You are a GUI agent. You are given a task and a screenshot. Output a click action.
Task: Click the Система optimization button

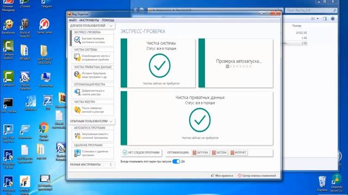pyautogui.click(x=220, y=153)
